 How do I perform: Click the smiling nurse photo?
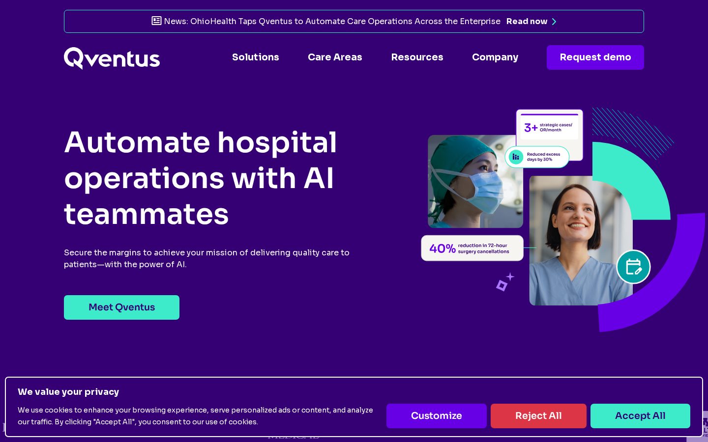click(x=580, y=241)
